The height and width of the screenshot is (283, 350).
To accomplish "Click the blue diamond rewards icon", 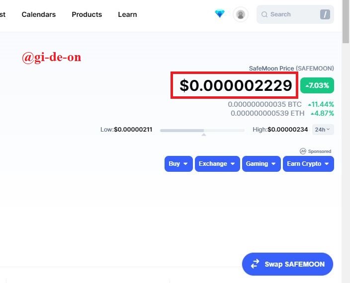I will pyautogui.click(x=220, y=14).
